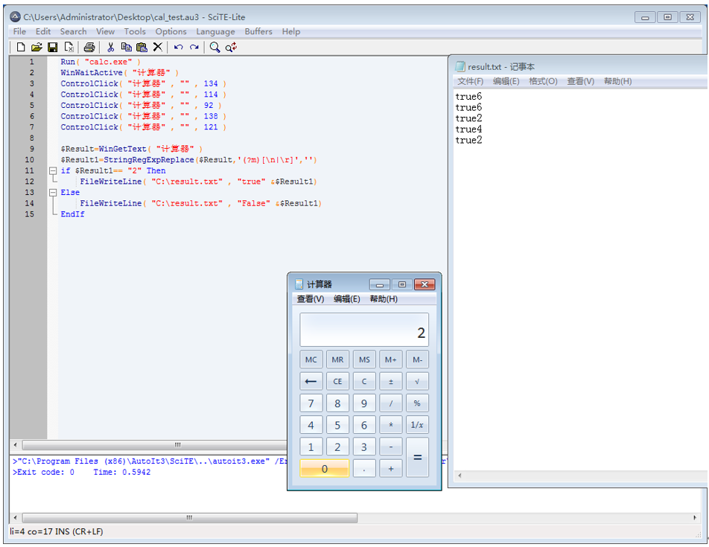Open the Buffers menu in SciTE
This screenshot has width=709, height=547.
pos(258,31)
